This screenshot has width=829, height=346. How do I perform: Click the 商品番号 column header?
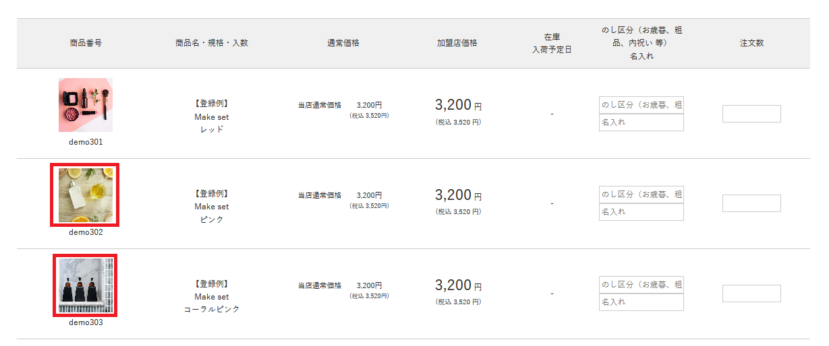tap(86, 43)
